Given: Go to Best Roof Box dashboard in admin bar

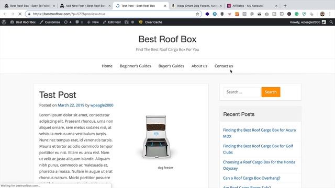Looking at the screenshot, I should 23,22.
